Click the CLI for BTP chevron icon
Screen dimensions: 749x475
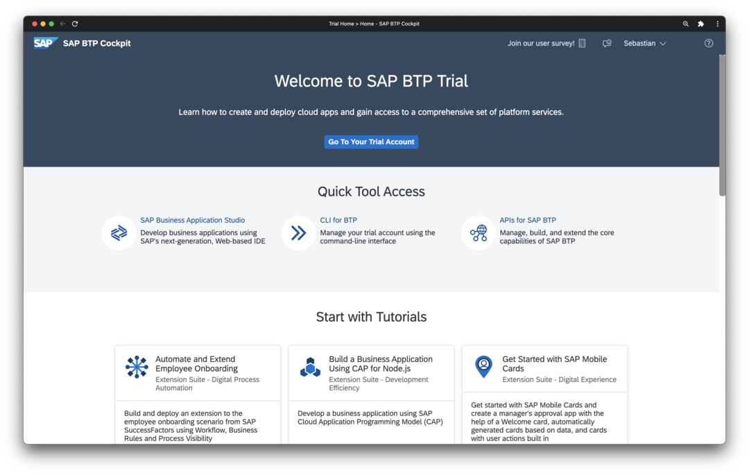299,233
